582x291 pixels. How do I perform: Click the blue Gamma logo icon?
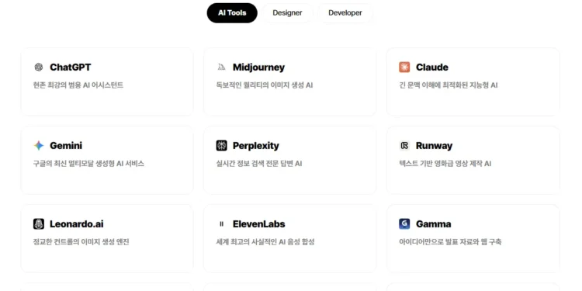(404, 223)
